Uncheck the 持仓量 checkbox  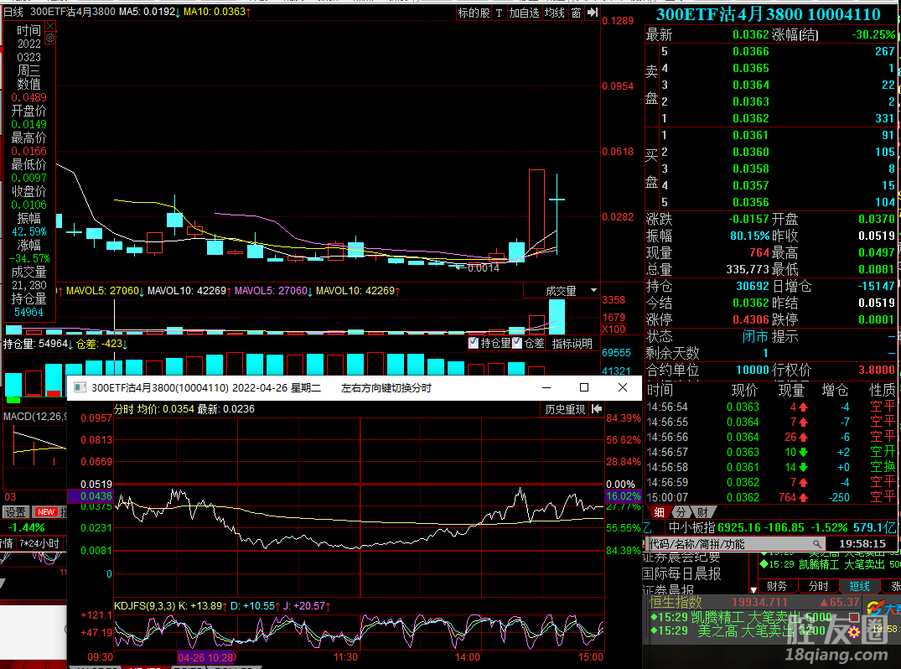pyautogui.click(x=474, y=344)
